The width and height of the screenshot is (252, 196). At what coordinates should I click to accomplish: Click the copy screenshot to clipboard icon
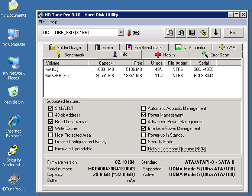coord(181,33)
